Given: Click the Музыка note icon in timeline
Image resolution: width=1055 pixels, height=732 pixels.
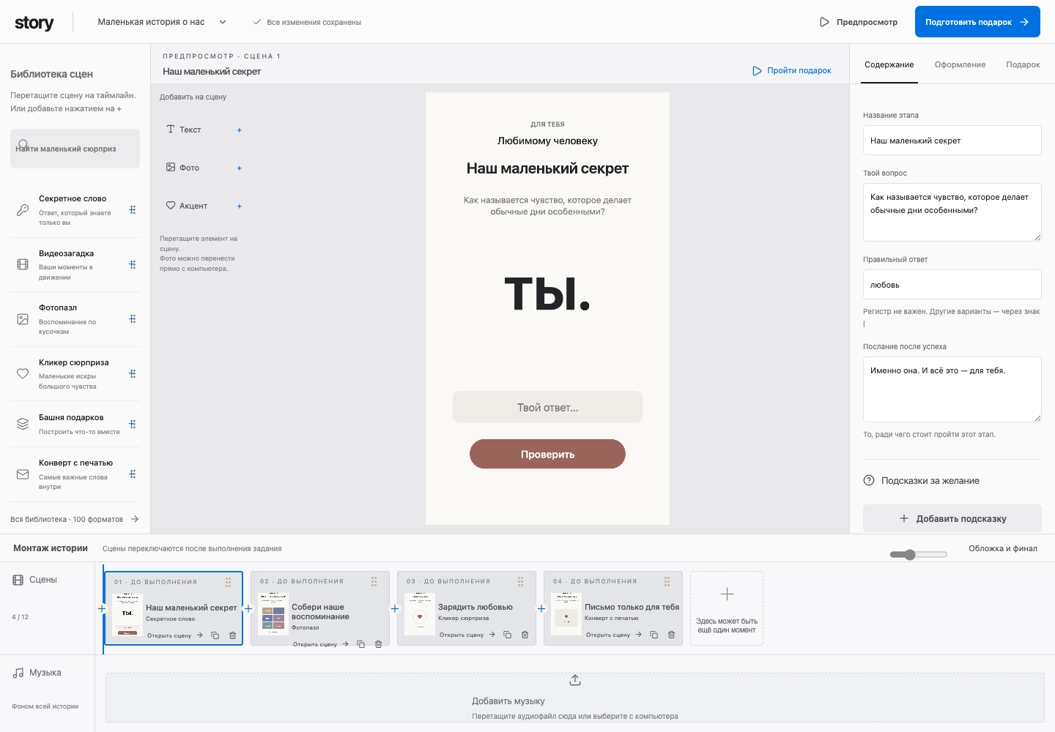Looking at the screenshot, I should [x=18, y=673].
